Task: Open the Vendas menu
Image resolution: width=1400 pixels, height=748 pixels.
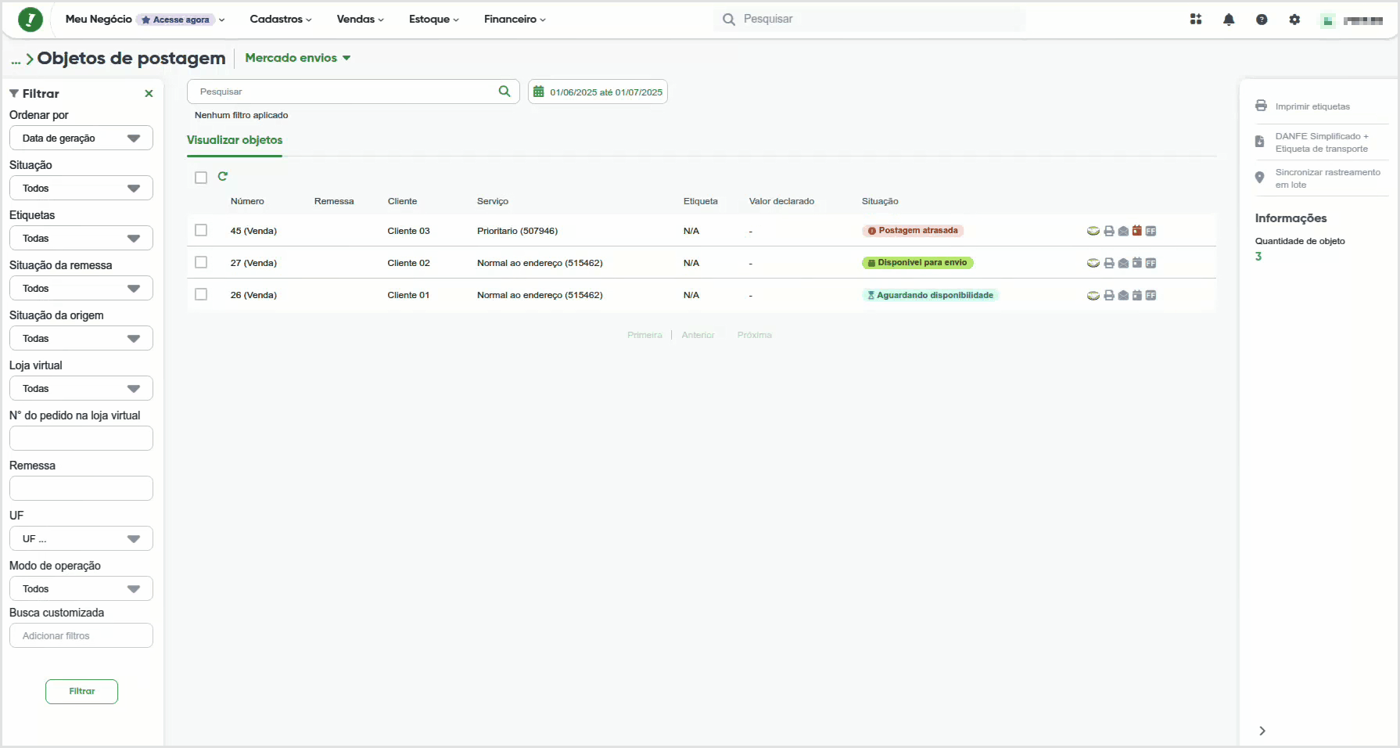Action: pos(360,19)
